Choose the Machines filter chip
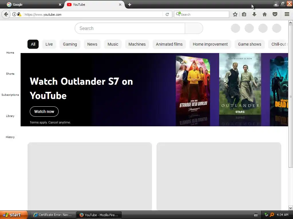 pos(137,44)
